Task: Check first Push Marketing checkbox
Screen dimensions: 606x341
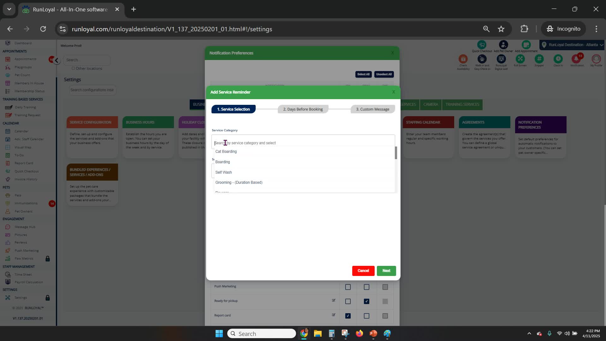Action: click(348, 287)
